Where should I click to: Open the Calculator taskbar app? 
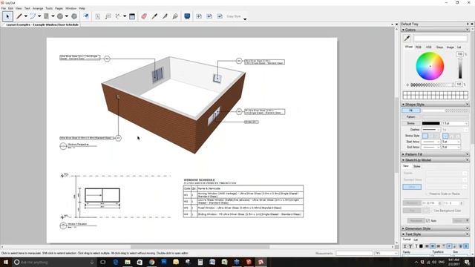(200, 262)
